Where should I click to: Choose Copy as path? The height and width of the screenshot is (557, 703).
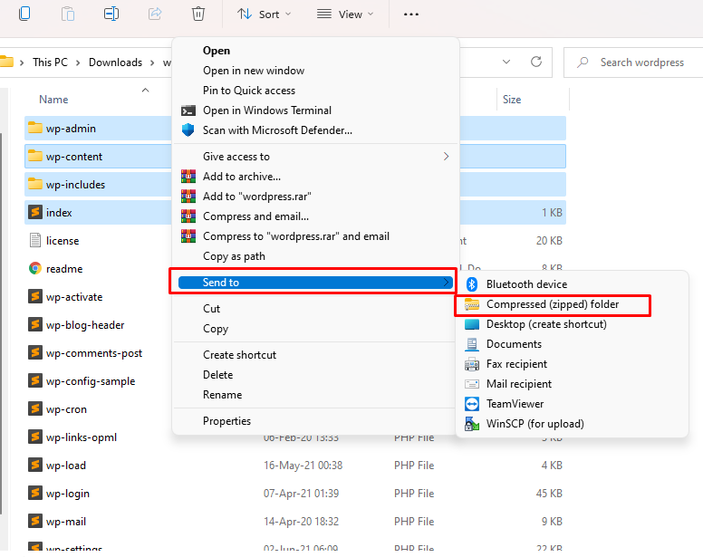point(315,256)
